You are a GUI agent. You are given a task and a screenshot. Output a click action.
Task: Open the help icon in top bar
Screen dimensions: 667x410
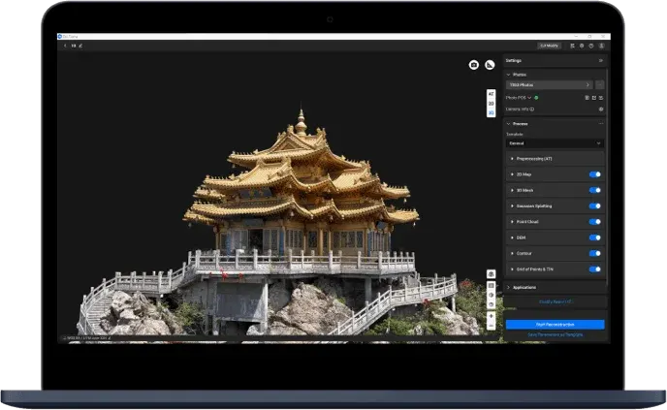tap(591, 46)
